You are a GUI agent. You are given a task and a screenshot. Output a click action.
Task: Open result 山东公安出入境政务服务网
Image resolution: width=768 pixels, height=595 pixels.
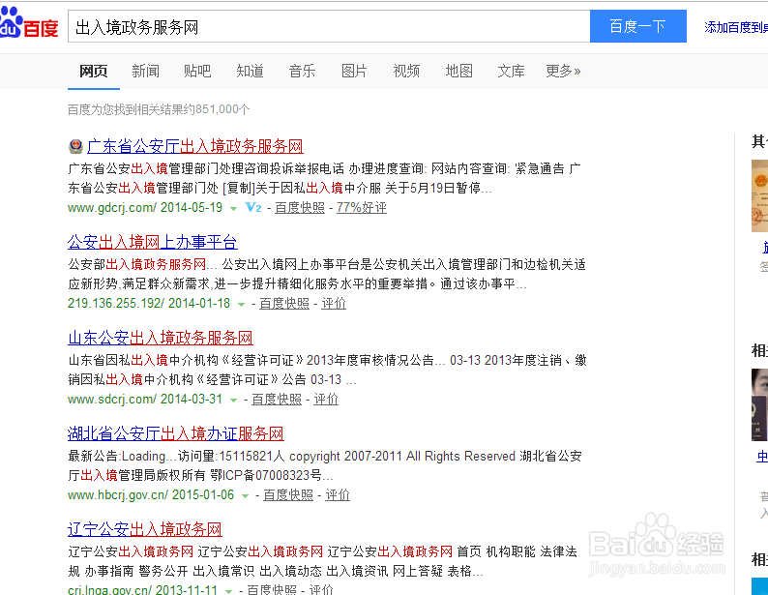pyautogui.click(x=161, y=338)
